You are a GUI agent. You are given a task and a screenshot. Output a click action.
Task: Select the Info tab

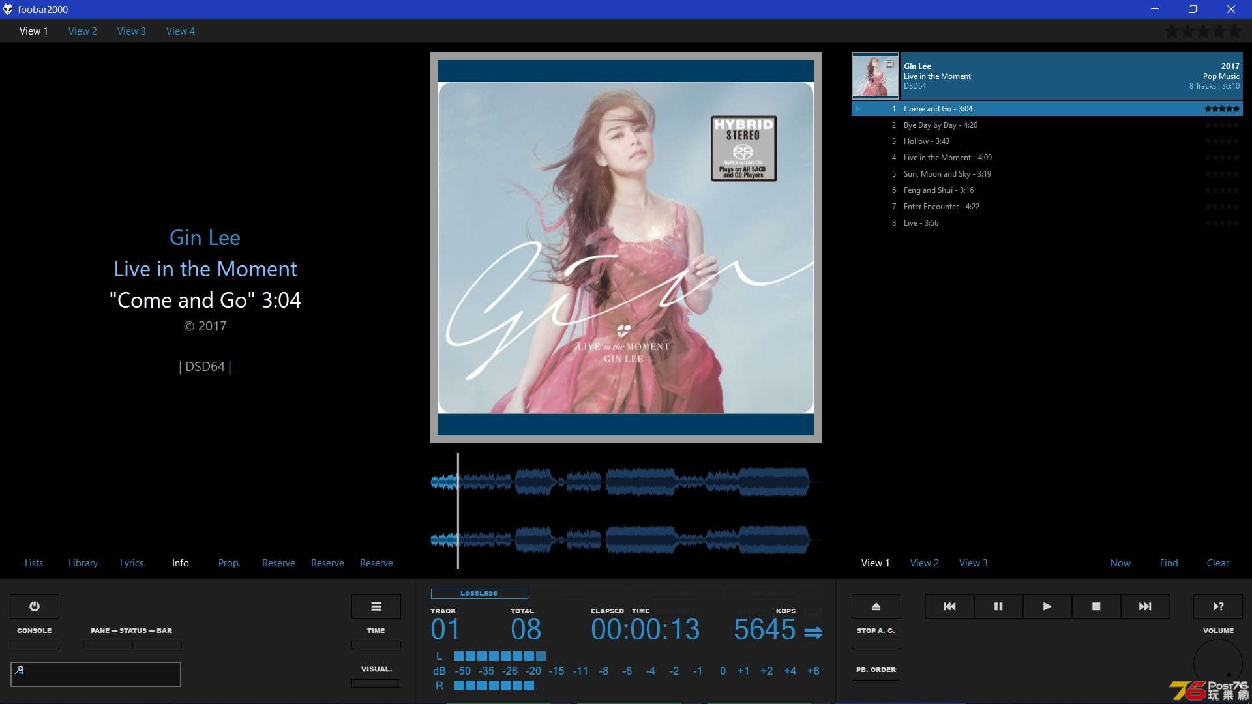(181, 563)
